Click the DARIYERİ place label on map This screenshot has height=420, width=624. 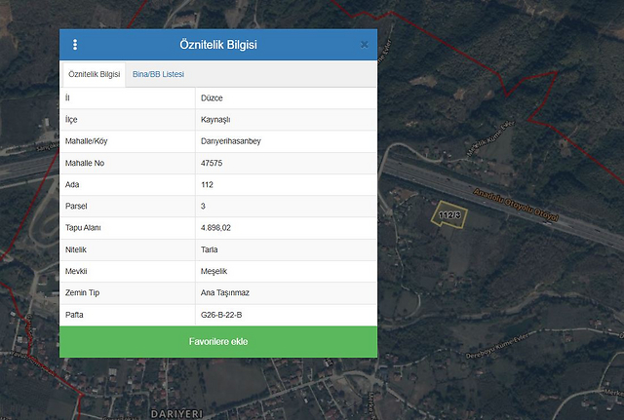[x=176, y=413]
